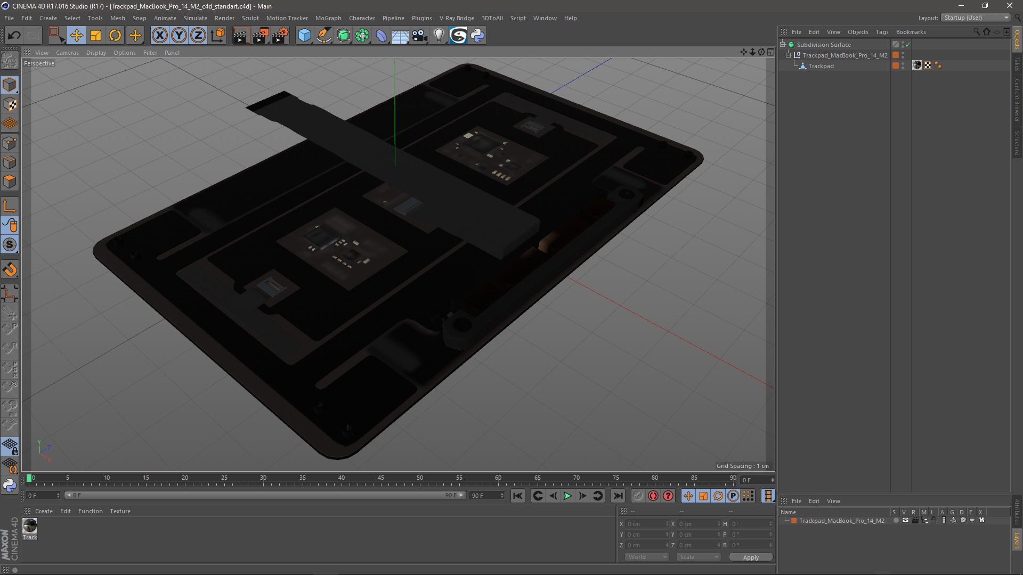The height and width of the screenshot is (575, 1023).
Task: Open viewport Cameras menu
Action: tap(67, 53)
